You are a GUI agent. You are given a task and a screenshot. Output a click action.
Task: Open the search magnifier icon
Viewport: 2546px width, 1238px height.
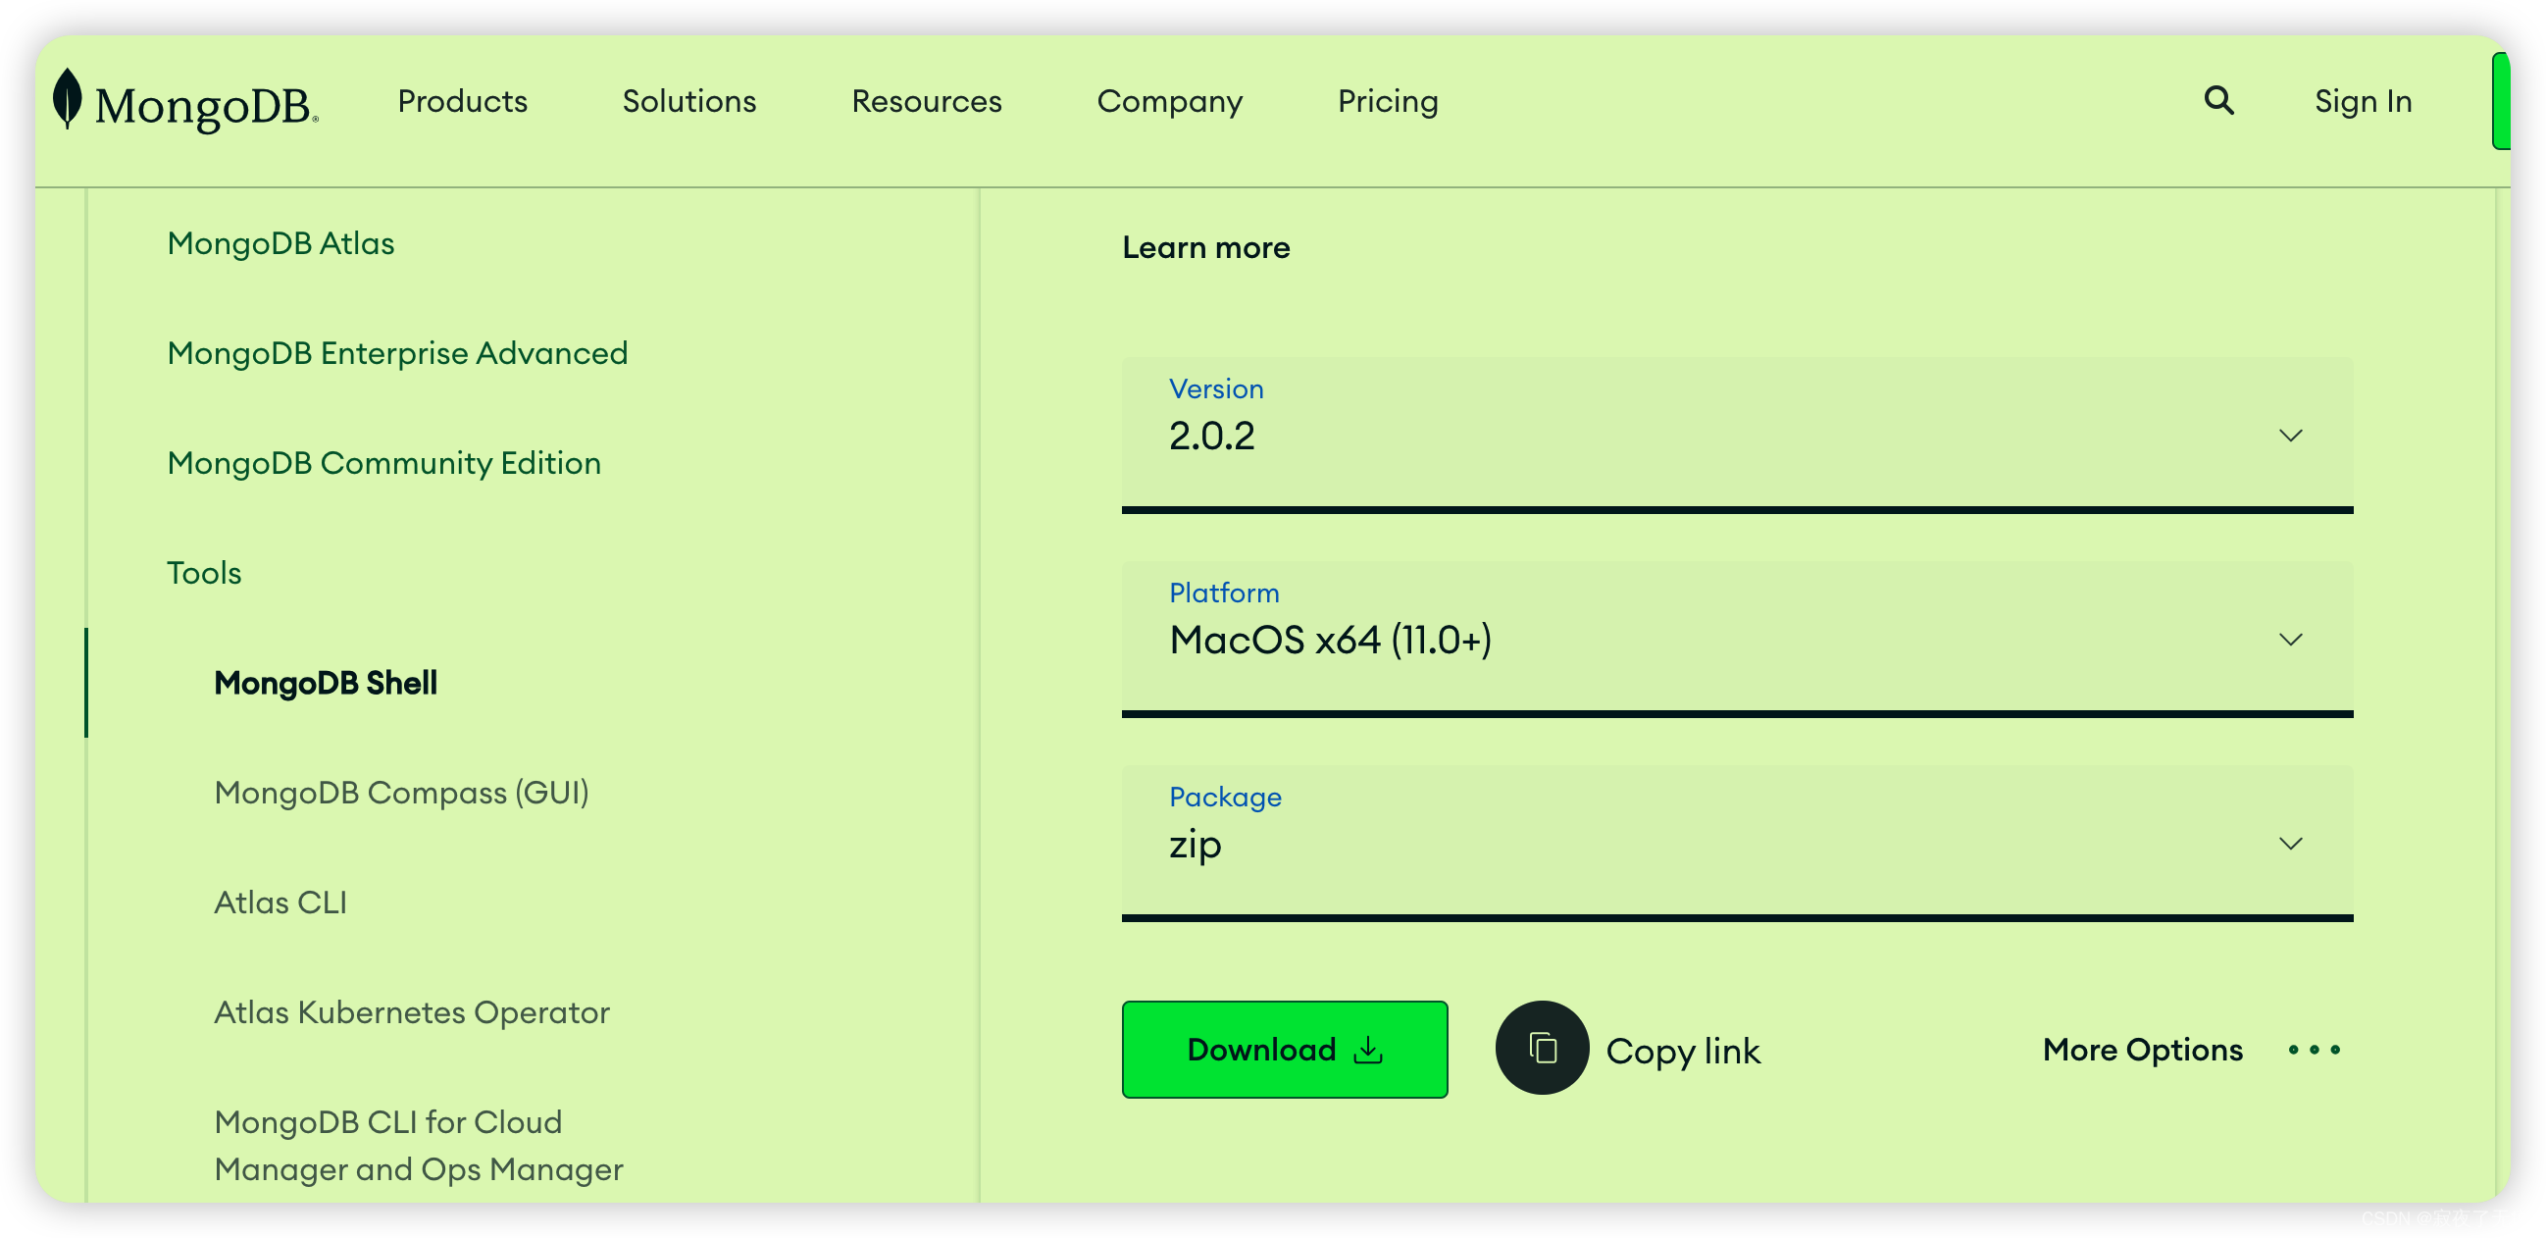tap(2218, 100)
